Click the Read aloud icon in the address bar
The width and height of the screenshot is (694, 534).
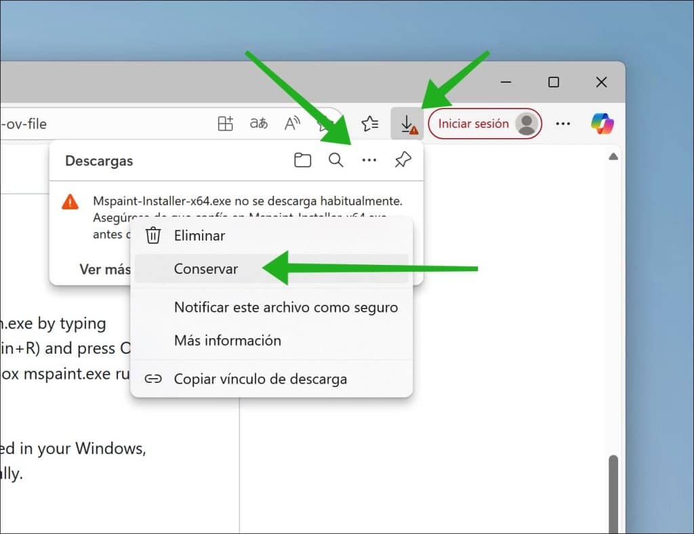click(x=292, y=124)
